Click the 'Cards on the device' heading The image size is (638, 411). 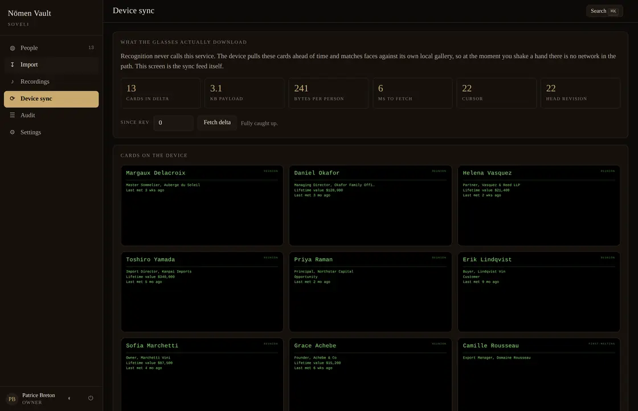[154, 156]
